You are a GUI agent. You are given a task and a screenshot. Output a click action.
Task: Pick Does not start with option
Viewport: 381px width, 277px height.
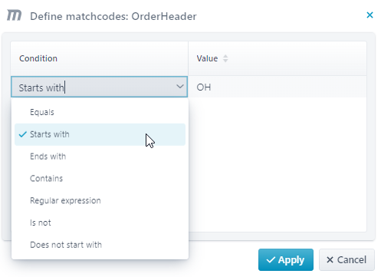100,245
